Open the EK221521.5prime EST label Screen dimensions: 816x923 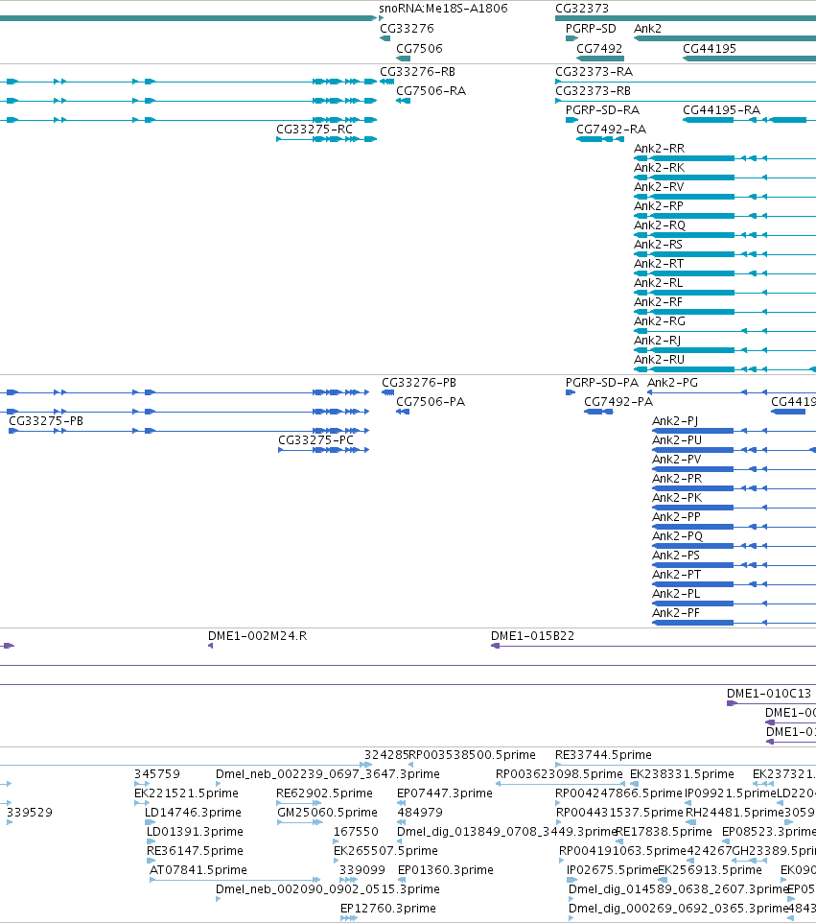coord(186,793)
